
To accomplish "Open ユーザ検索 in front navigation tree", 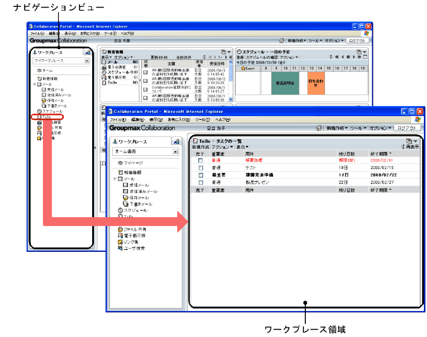I will [132, 248].
